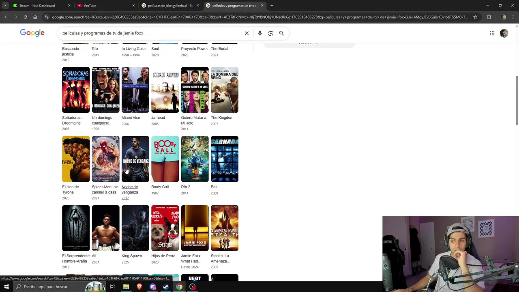This screenshot has width=519, height=292.
Task: Open the Stealth: La Amenaza poster
Action: 225,228
